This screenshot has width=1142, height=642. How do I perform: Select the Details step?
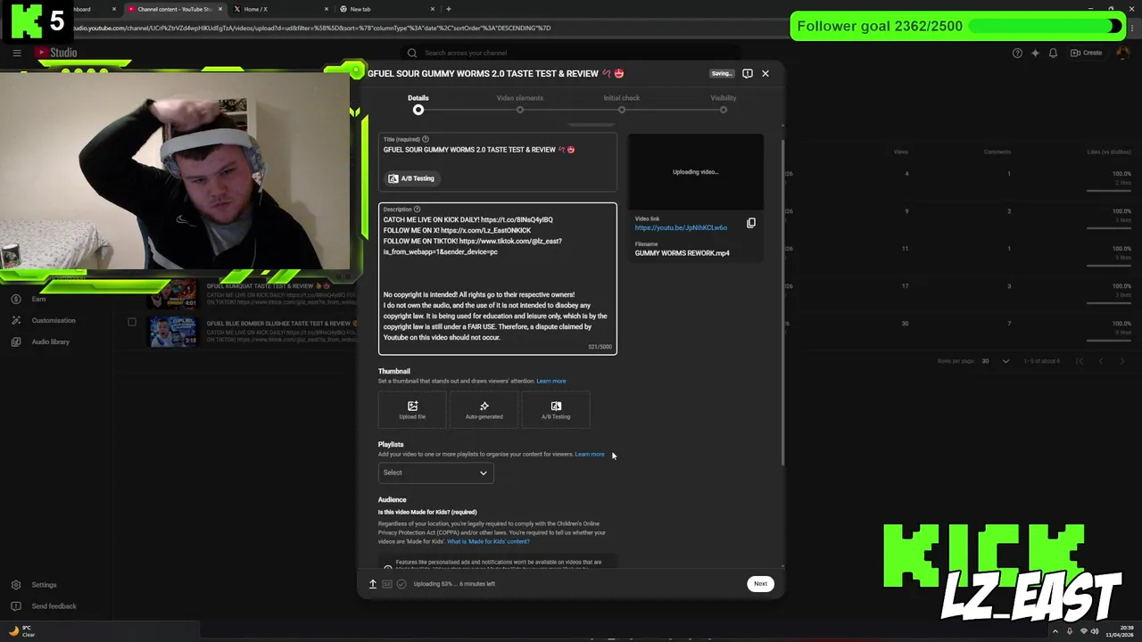click(x=418, y=103)
